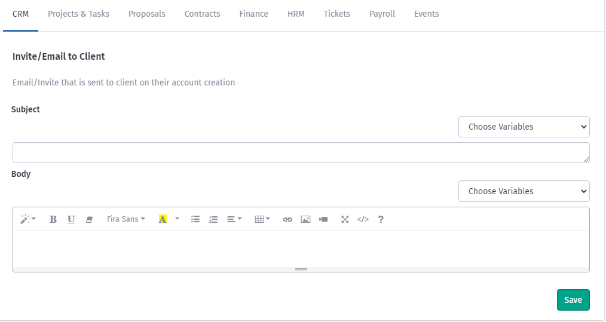Expand the table insert dropdown
Viewport: 606px width, 322px height.
pos(262,219)
